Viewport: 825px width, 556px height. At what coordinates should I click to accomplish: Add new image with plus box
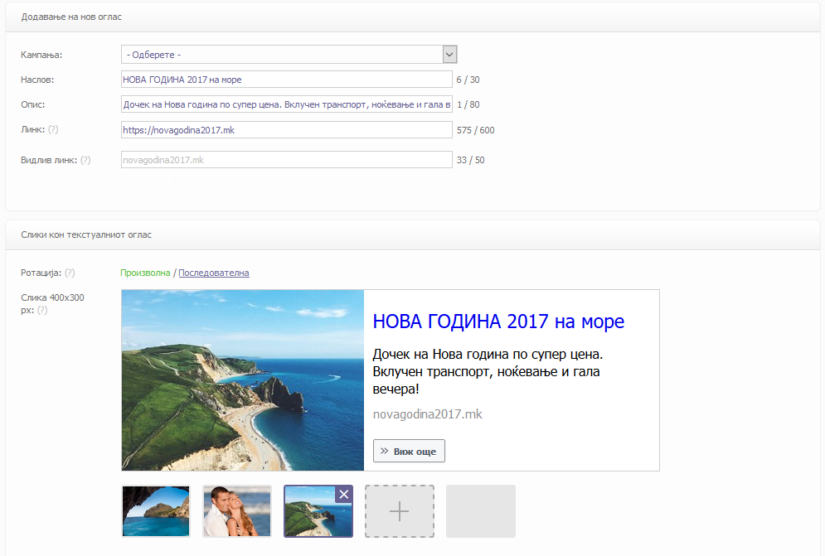(x=400, y=511)
